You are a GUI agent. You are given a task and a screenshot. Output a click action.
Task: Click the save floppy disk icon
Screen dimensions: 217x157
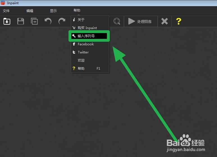click(20, 21)
